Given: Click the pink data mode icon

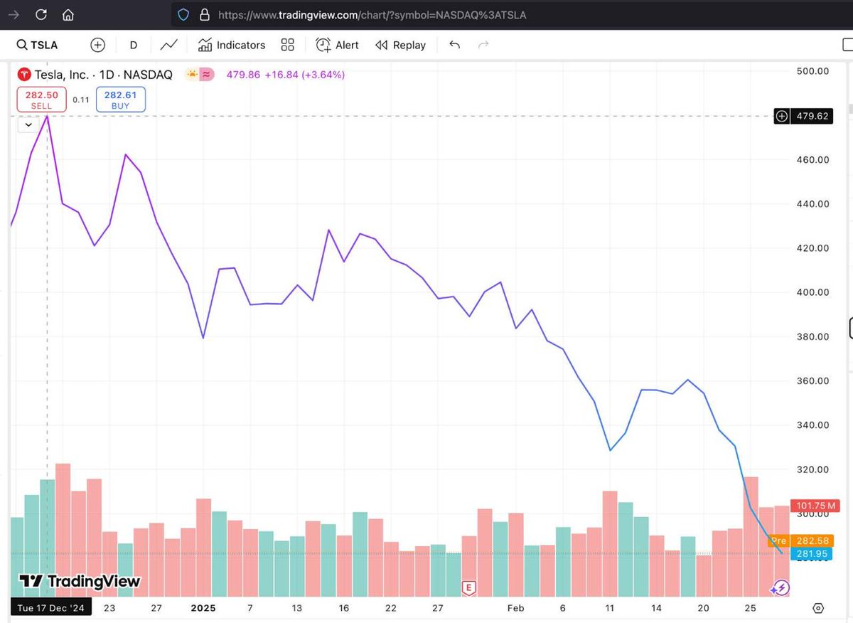Looking at the screenshot, I should pyautogui.click(x=207, y=74).
